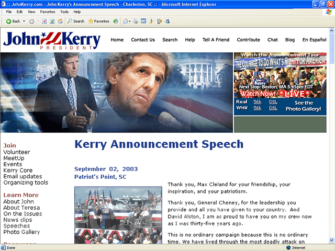
Task: Click the On the Issues link
Action: (23, 214)
